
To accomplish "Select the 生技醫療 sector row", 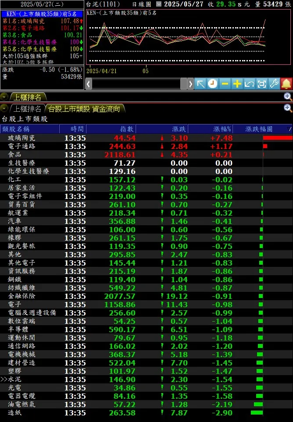I will pyautogui.click(x=146, y=163).
